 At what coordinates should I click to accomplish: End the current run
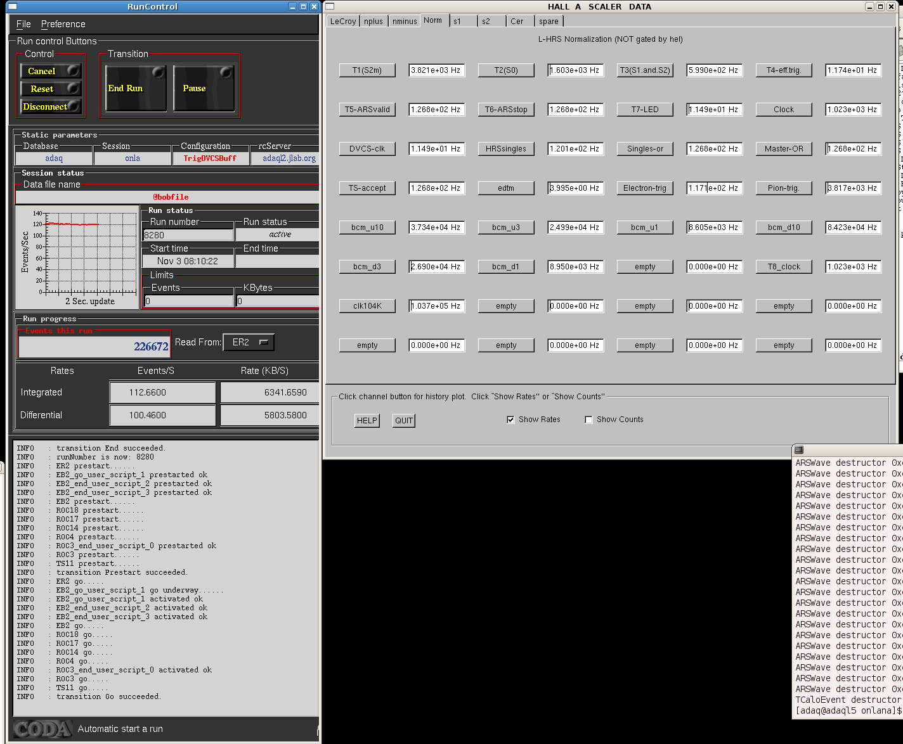point(136,88)
